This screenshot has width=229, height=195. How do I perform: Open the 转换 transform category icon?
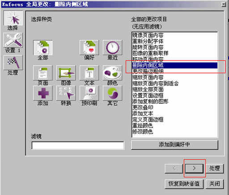point(66,93)
